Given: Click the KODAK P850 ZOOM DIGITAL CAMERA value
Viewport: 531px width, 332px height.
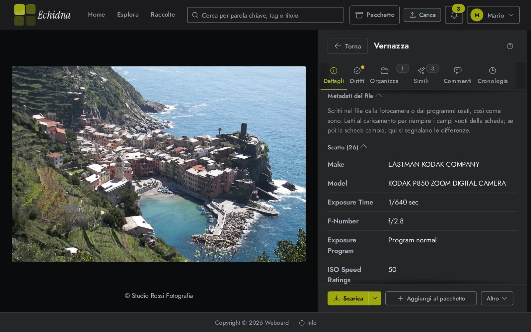Looking at the screenshot, I should pos(447,183).
